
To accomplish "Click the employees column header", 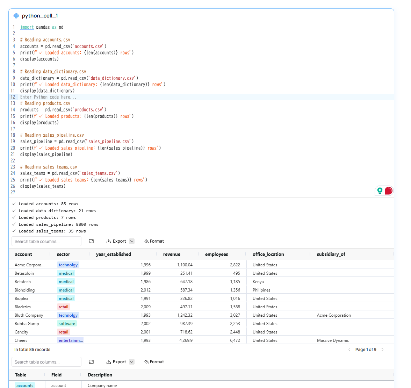I will pos(217,254).
